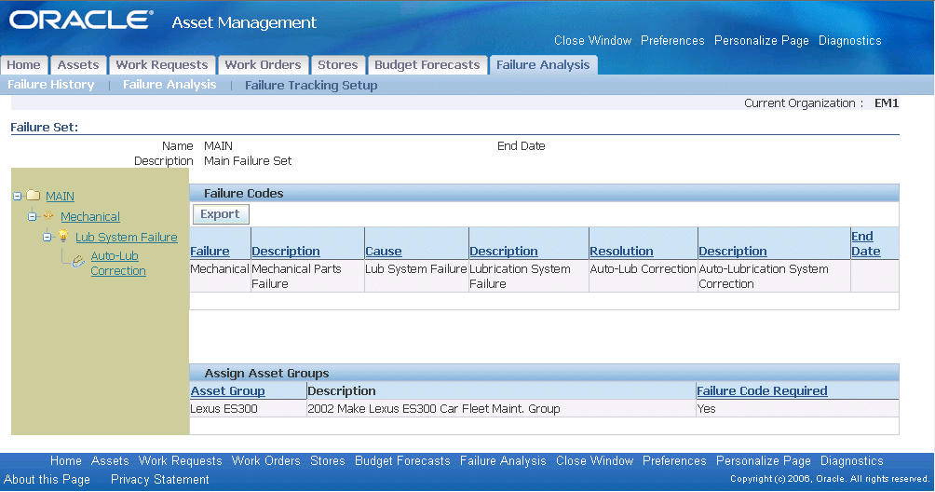Collapse the MAIN tree node
The height and width of the screenshot is (492, 935).
[x=18, y=197]
